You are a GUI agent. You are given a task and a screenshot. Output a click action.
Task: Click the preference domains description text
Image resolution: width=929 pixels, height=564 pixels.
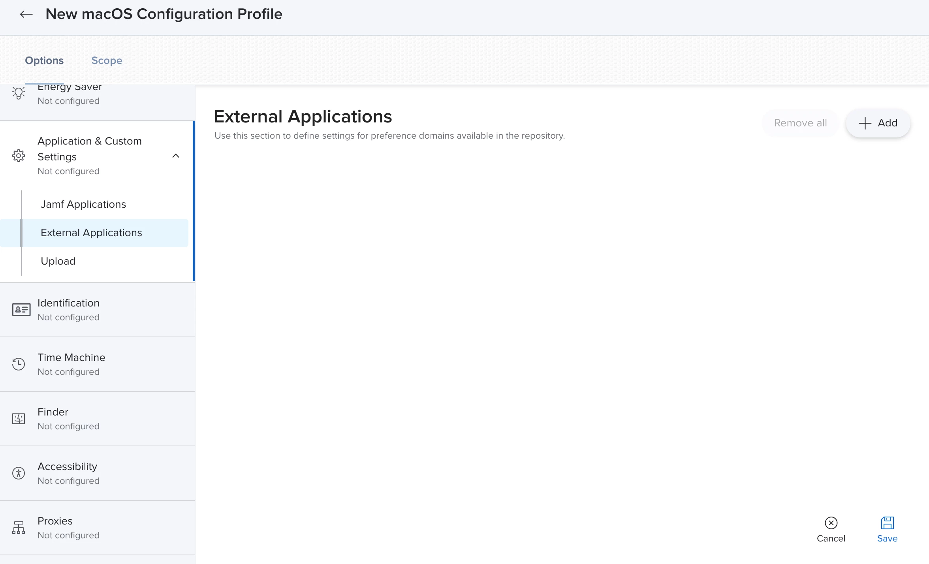click(390, 135)
